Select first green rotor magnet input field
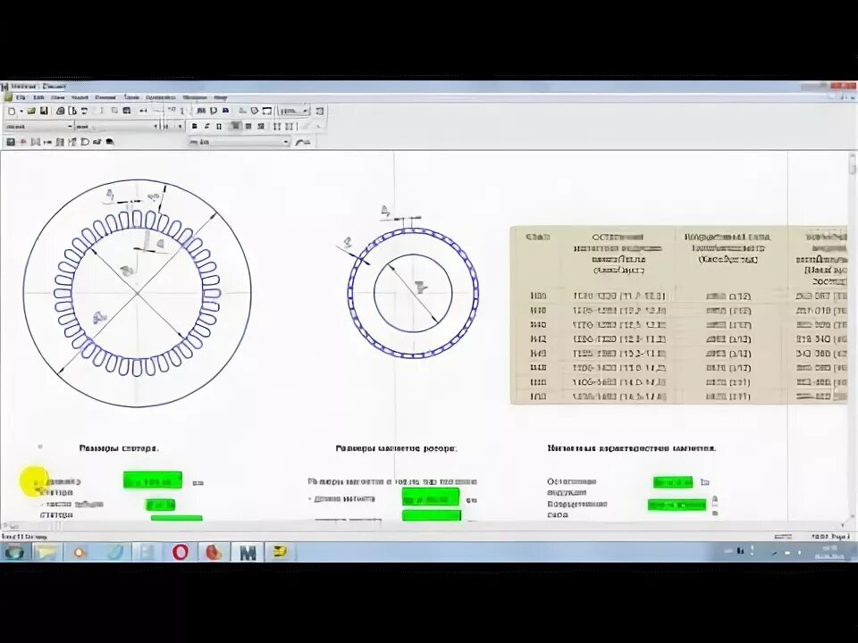Image resolution: width=858 pixels, height=643 pixels. pos(431,497)
